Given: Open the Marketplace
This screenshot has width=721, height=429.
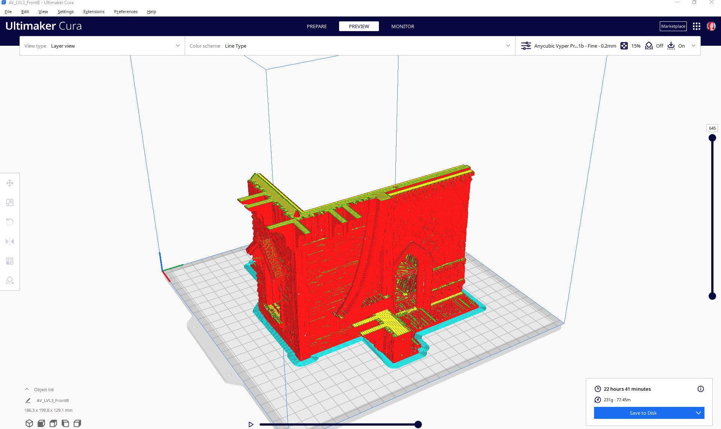Looking at the screenshot, I should (x=673, y=26).
